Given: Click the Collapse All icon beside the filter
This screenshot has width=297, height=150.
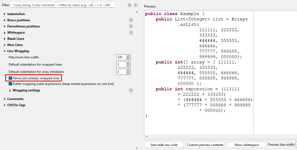Looking at the screenshot, I should point(136,5).
